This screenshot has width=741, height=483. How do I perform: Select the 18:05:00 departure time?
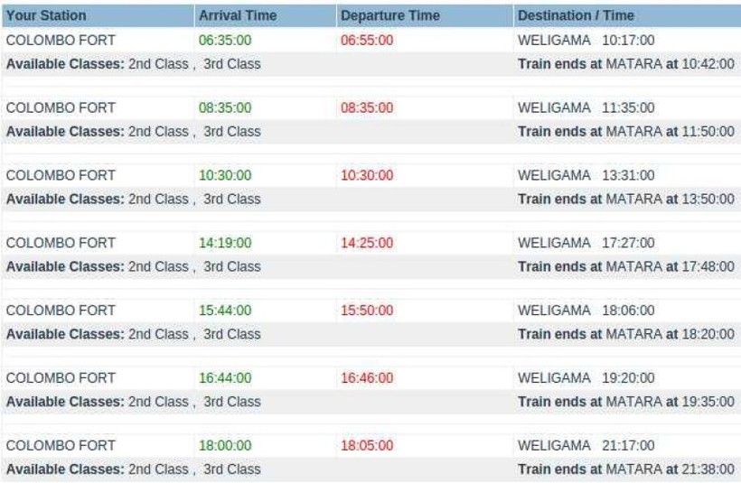coord(367,446)
